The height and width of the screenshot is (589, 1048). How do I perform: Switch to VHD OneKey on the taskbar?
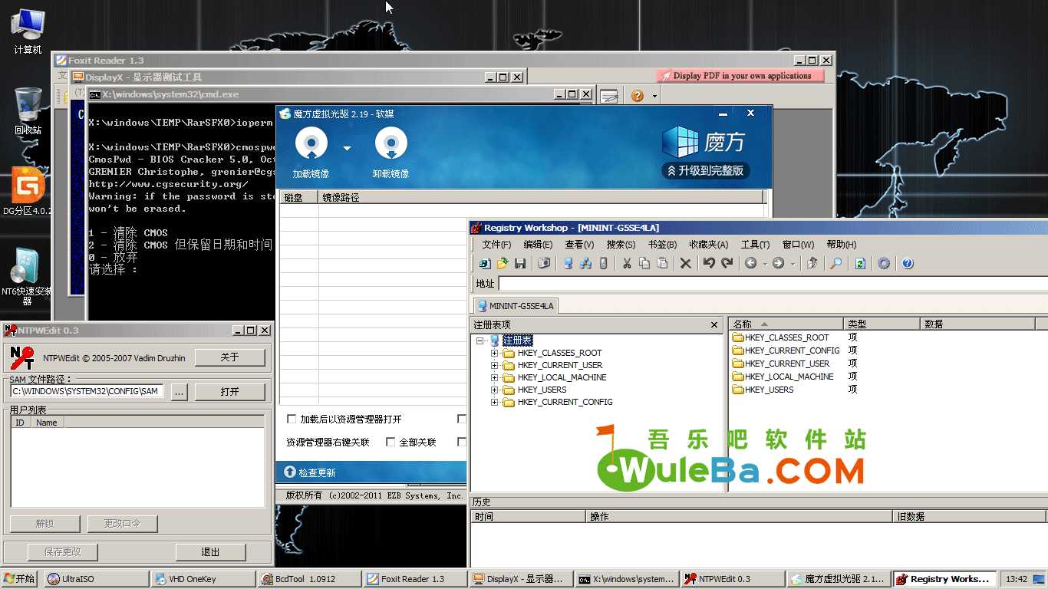[203, 579]
